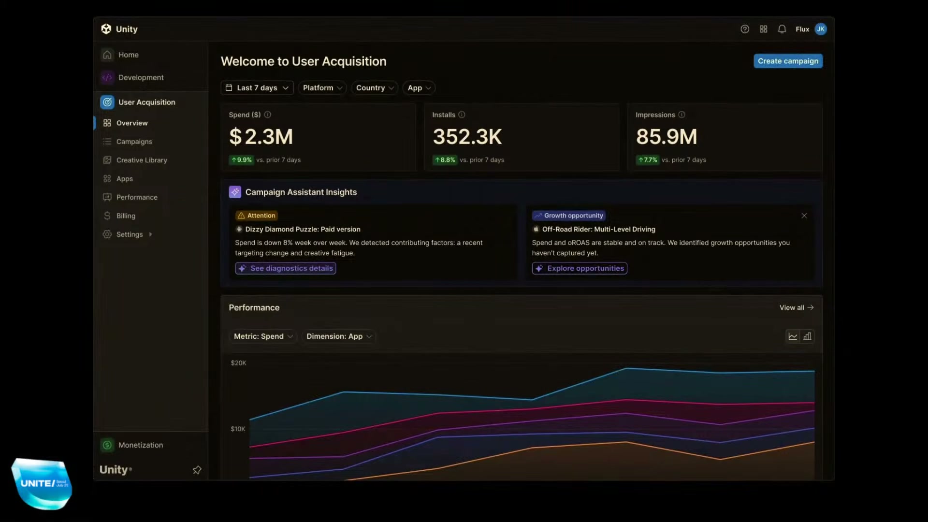Dismiss the Growth opportunity card
This screenshot has width=928, height=522.
804,216
